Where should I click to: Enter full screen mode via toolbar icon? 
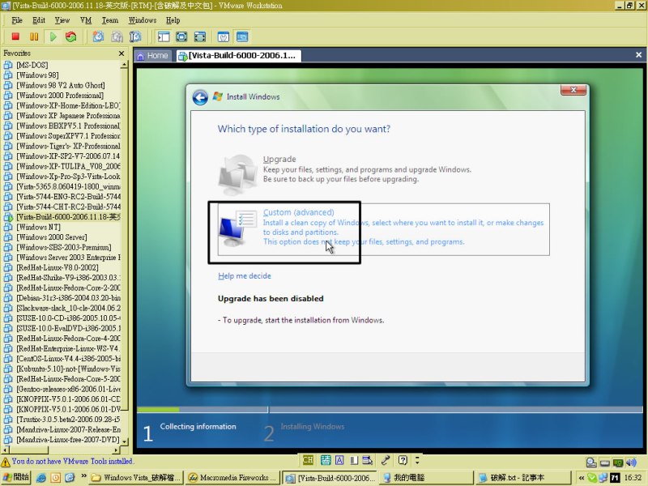coord(199,36)
